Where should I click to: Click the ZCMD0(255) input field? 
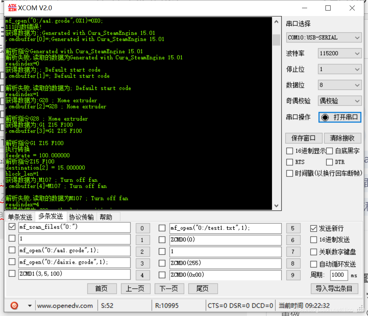[x=225, y=263]
